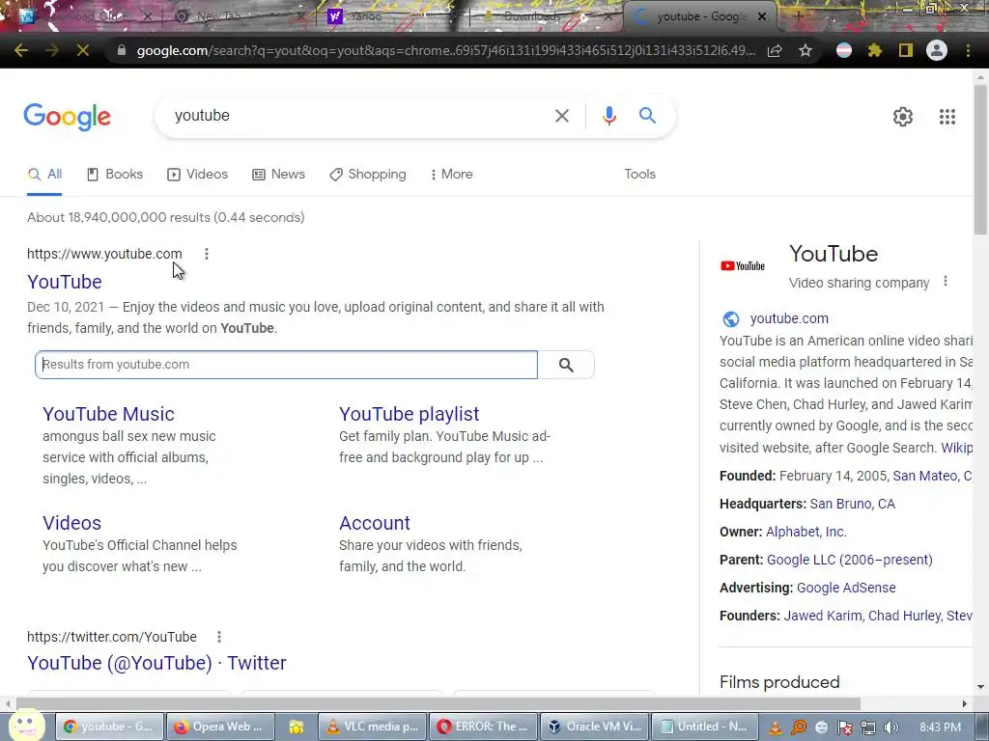The height and width of the screenshot is (741, 989).
Task: Go back using browser back arrow
Action: 21,50
